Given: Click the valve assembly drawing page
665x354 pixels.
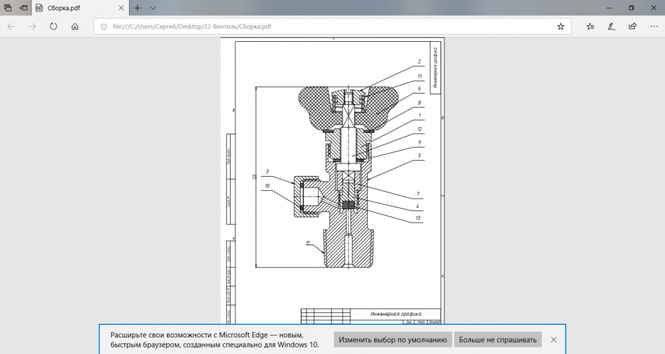Looking at the screenshot, I should [332, 179].
